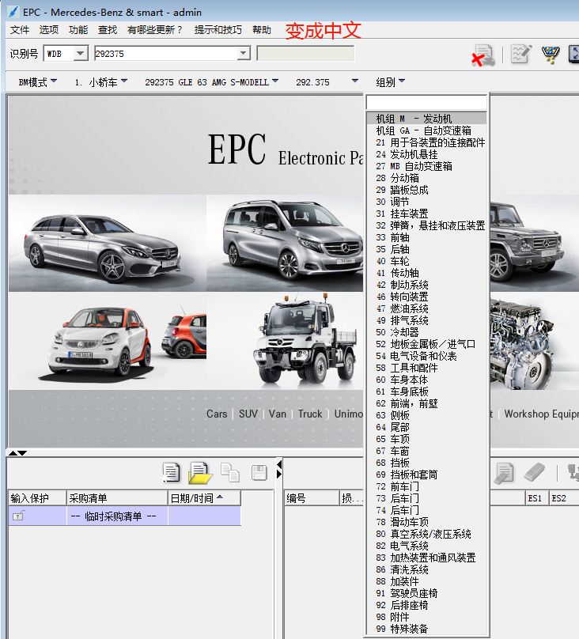Select group 21 用于各装置的连接配件
Image resolution: width=579 pixels, height=639 pixels.
[426, 142]
